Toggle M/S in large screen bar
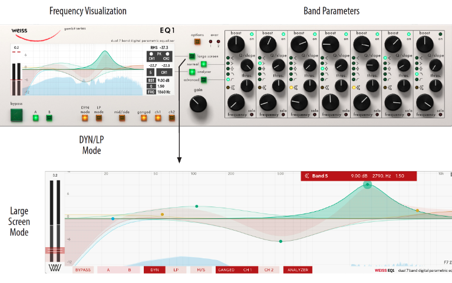452x283 pixels. (x=201, y=270)
